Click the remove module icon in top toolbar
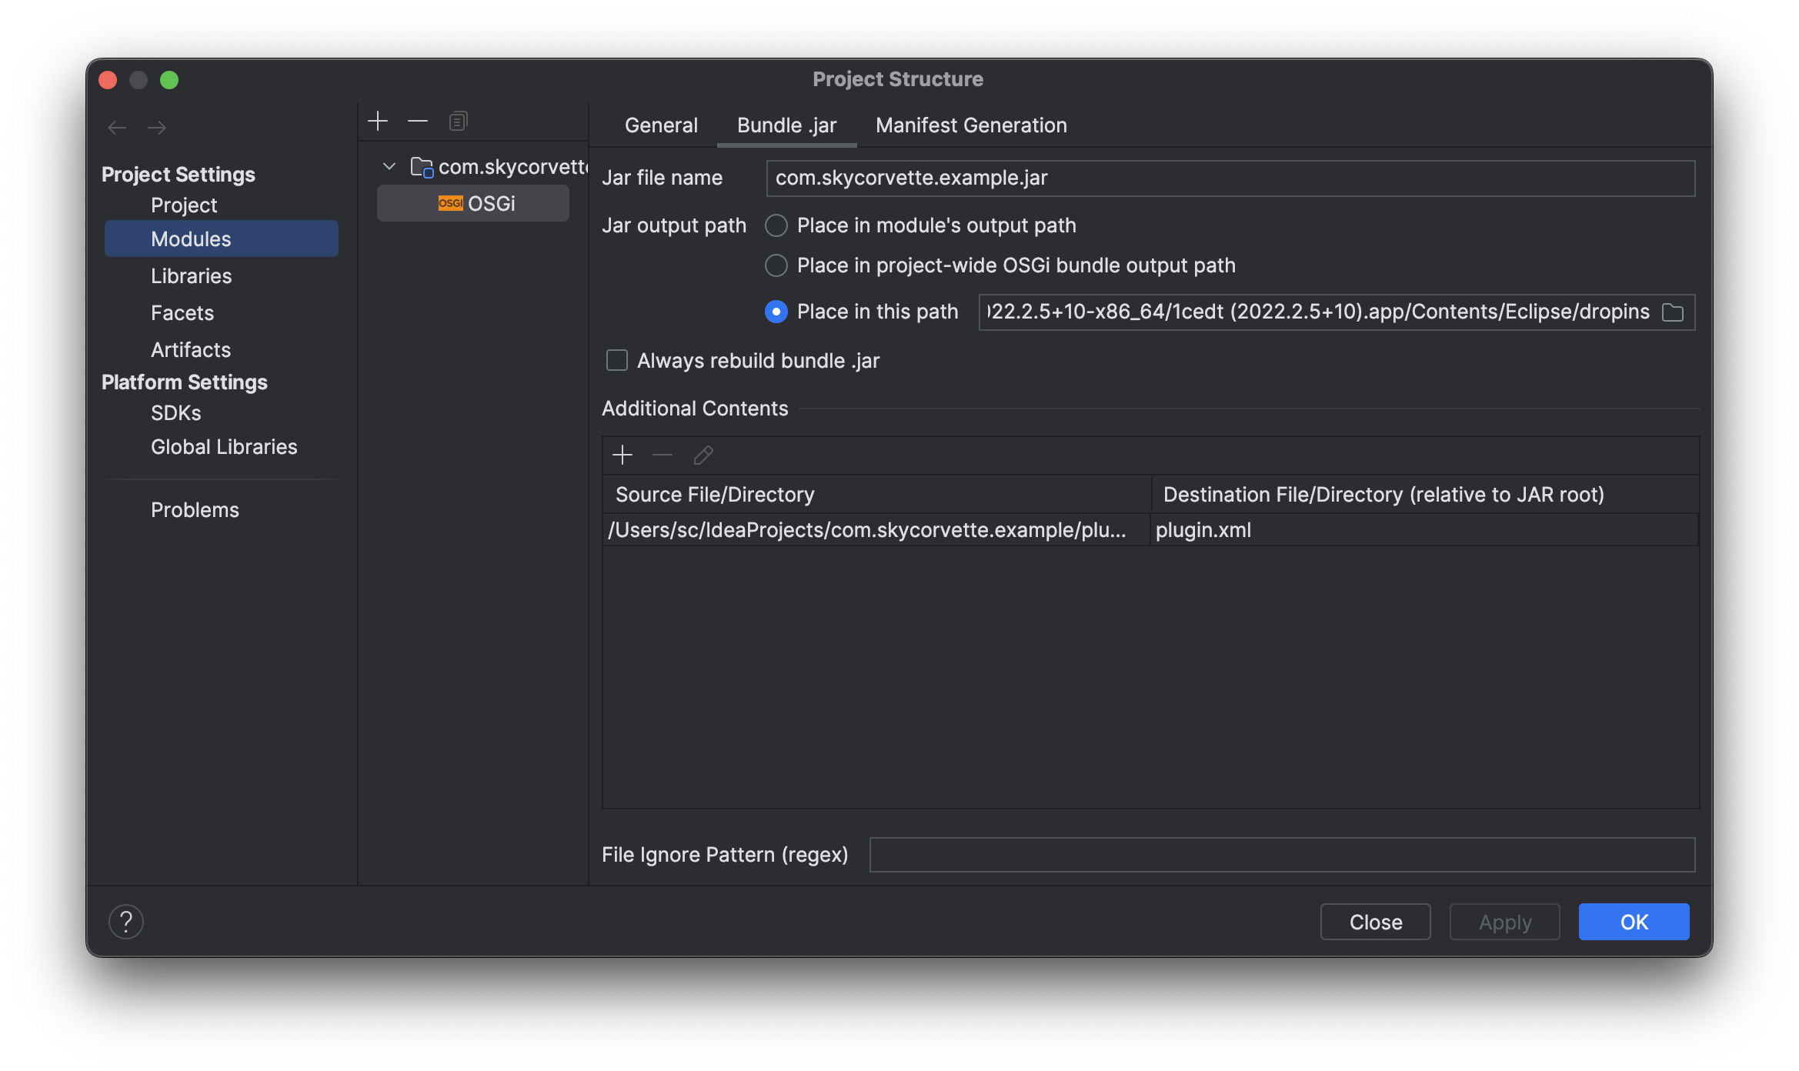This screenshot has height=1071, width=1799. pos(418,118)
